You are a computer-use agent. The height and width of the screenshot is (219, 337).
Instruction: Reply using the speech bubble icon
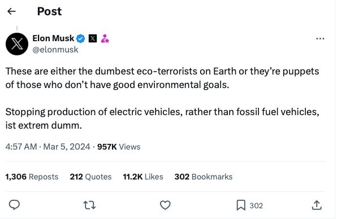click(14, 205)
